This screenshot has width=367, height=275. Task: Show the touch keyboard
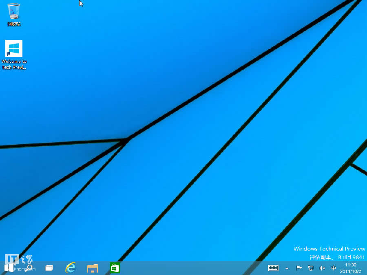click(273, 268)
